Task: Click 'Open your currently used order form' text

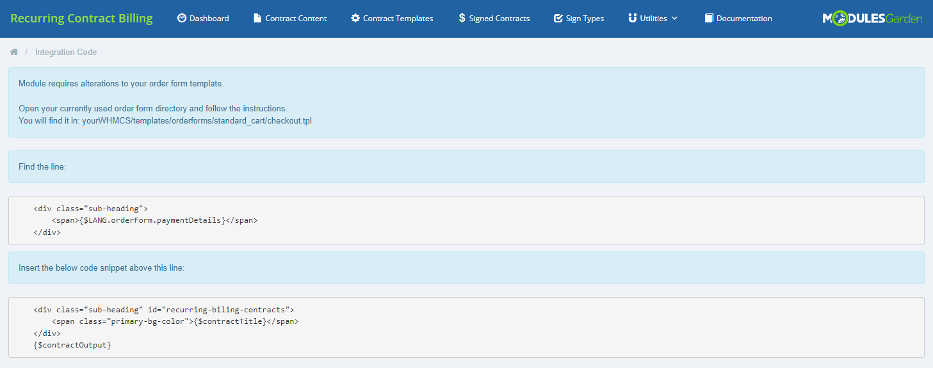Action: tap(153, 108)
